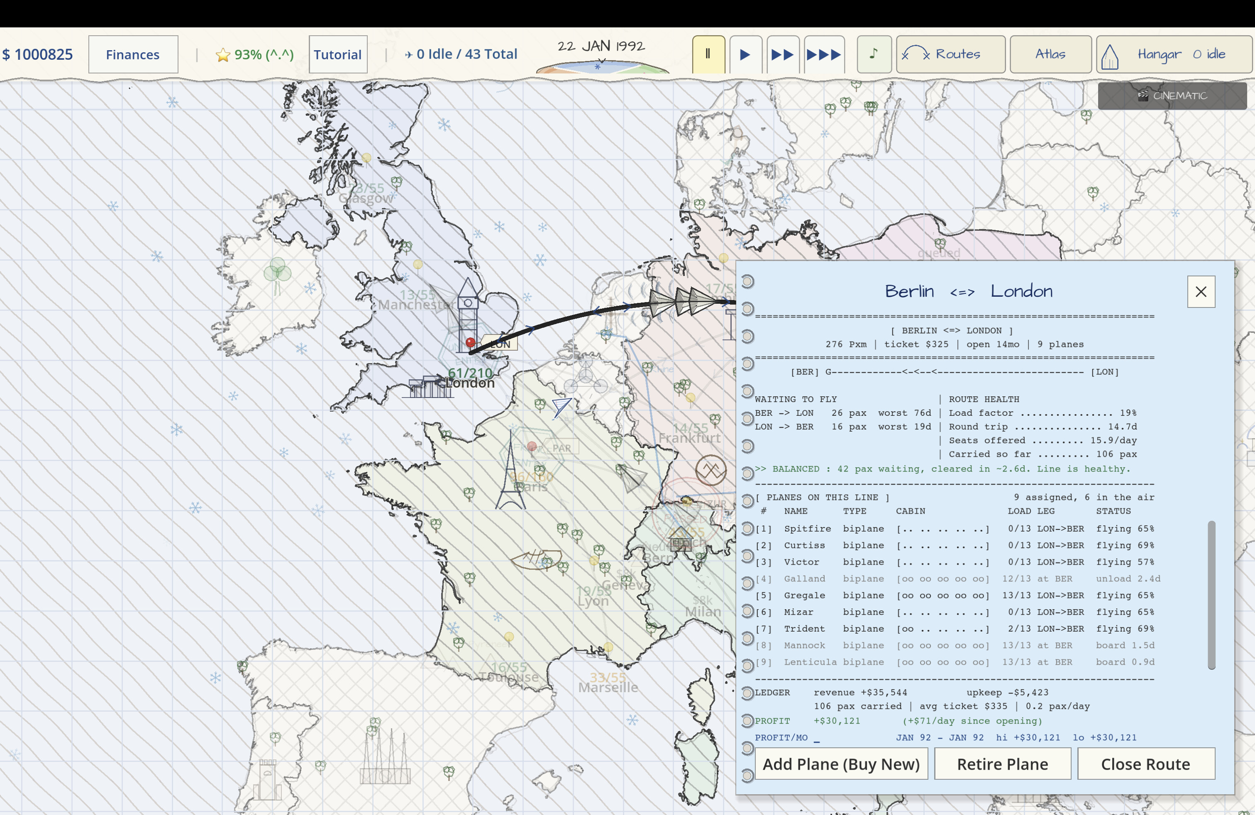The height and width of the screenshot is (815, 1255).
Task: Select plane [2] Curtiss row
Action: point(955,546)
